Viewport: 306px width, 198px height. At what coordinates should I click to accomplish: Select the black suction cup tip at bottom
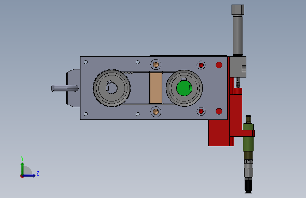click(248, 187)
